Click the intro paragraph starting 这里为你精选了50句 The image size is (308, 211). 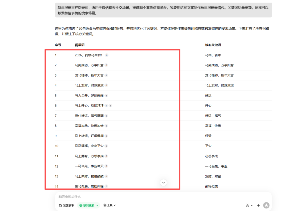pyautogui.click(x=162, y=31)
